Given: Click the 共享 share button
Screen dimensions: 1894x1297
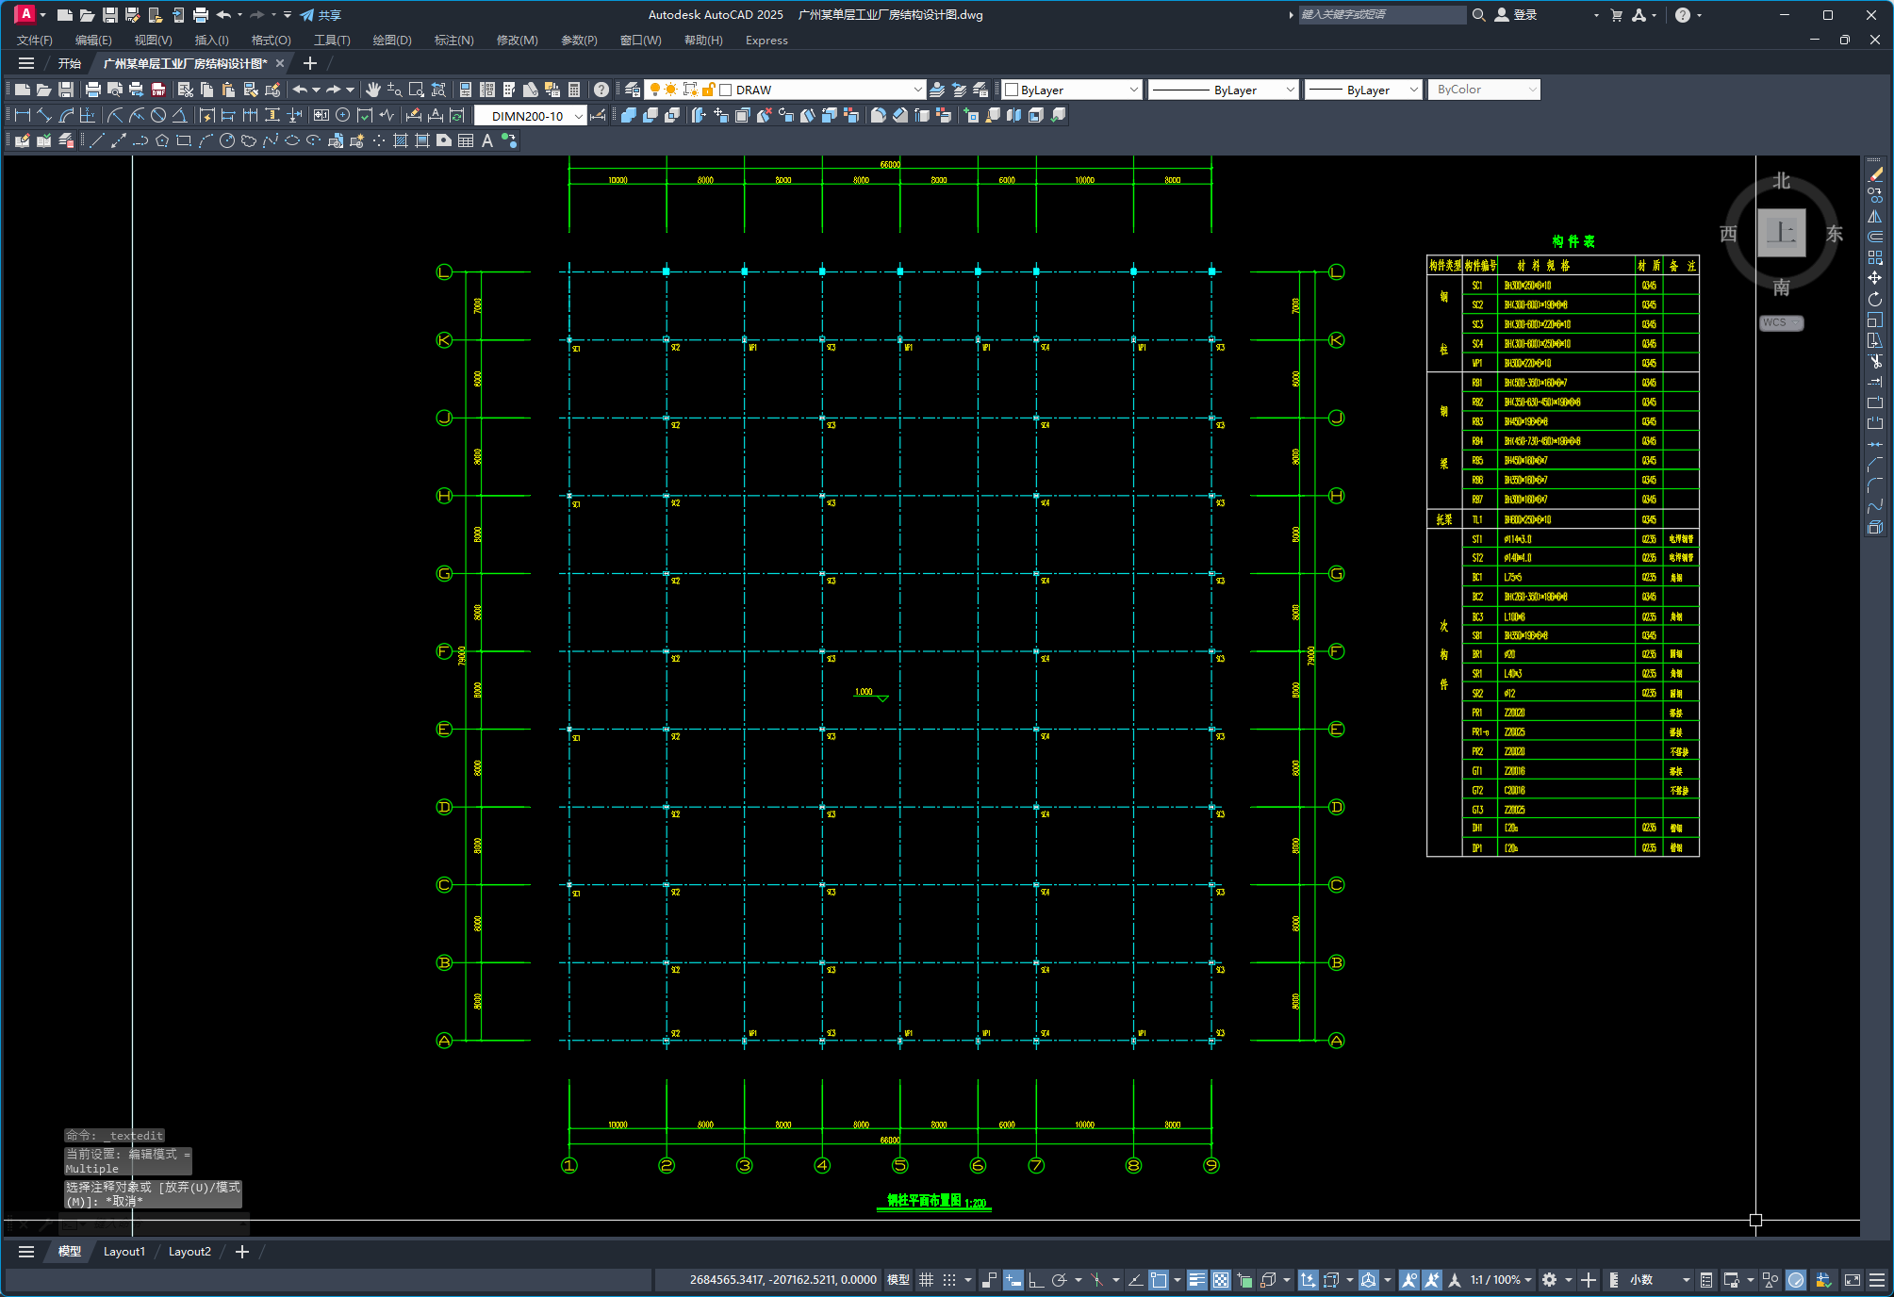Looking at the screenshot, I should (x=321, y=15).
